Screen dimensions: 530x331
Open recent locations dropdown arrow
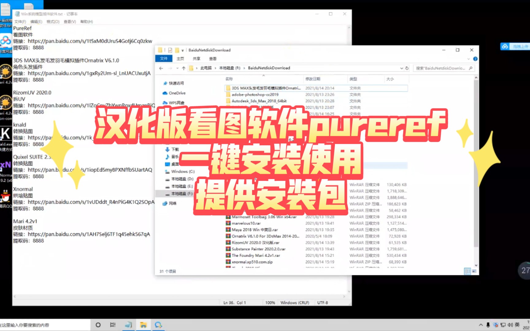(x=177, y=68)
